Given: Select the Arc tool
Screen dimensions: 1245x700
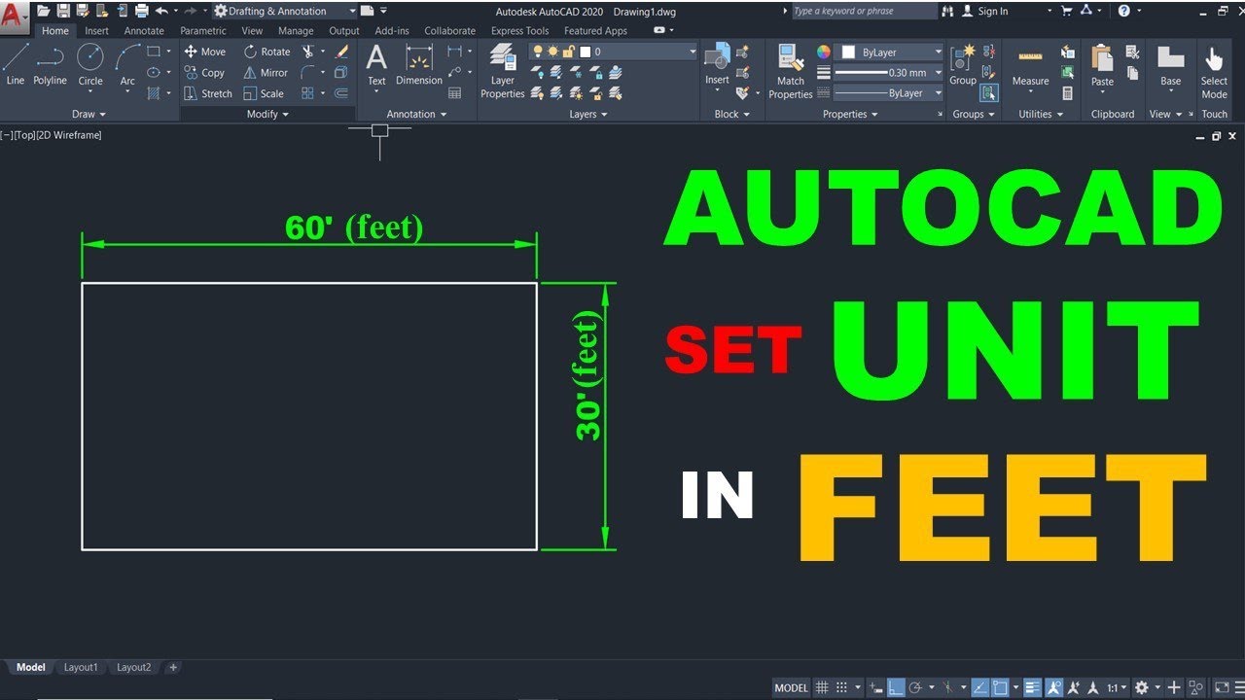Looking at the screenshot, I should click(x=127, y=65).
